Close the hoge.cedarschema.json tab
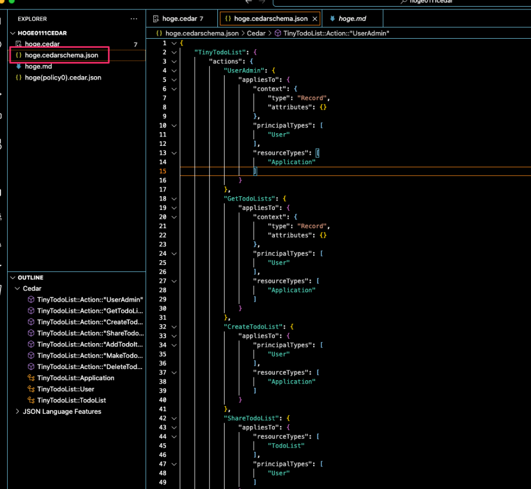This screenshot has width=531, height=489. coord(315,18)
